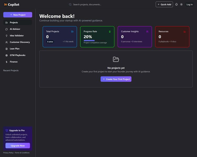
Task: Click the empty folder icon above No projects yet
Action: pyautogui.click(x=116, y=59)
